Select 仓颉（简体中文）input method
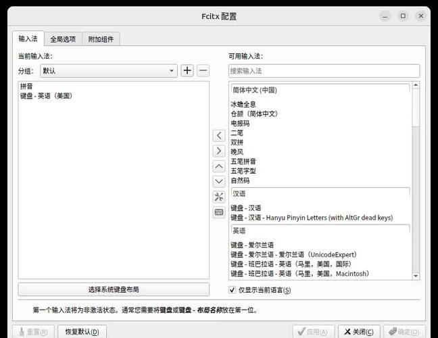Image resolution: width=438 pixels, height=338 pixels. pos(320,114)
